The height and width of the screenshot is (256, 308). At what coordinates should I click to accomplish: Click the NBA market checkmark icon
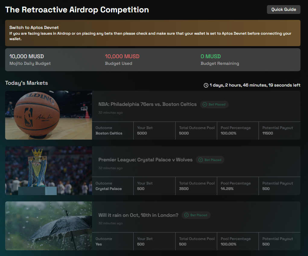[205, 104]
